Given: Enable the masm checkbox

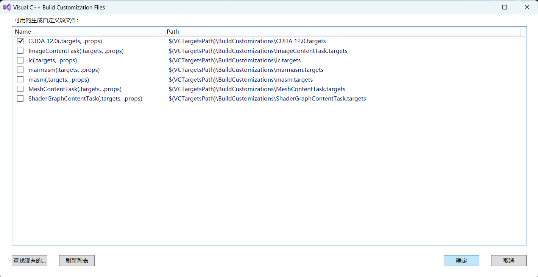Looking at the screenshot, I should (20, 80).
